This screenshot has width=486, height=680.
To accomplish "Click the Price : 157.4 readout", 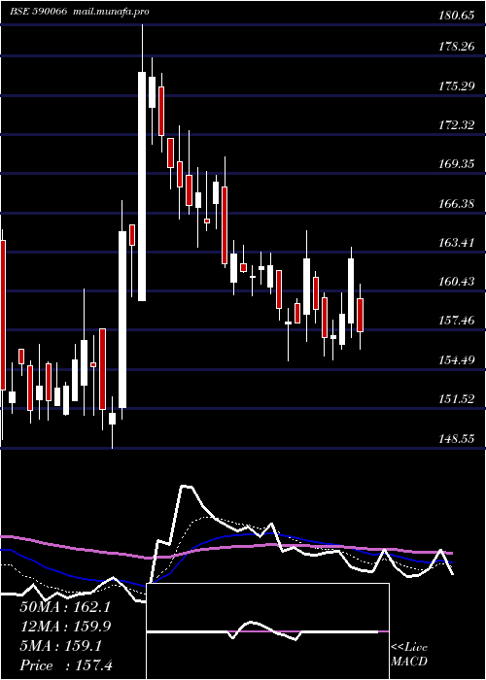I will (66, 665).
